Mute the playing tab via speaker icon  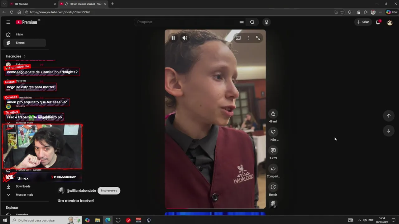click(x=66, y=4)
